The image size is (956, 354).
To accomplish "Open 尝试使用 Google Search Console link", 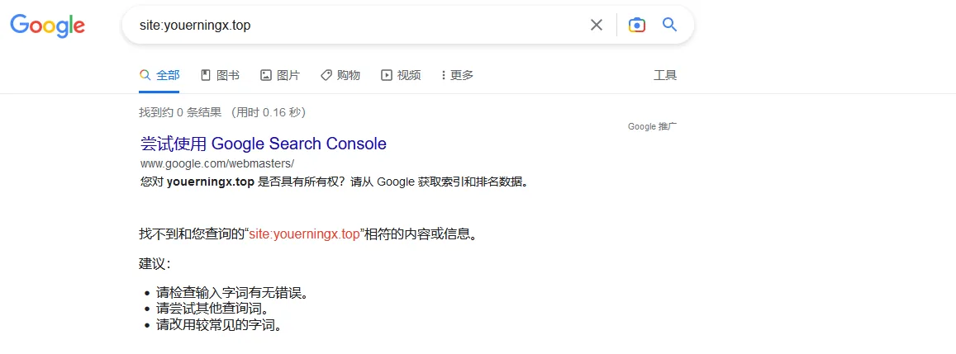I will point(264,144).
